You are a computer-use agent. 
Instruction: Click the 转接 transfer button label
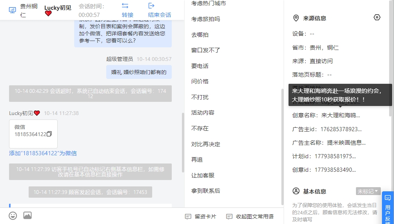click(127, 15)
